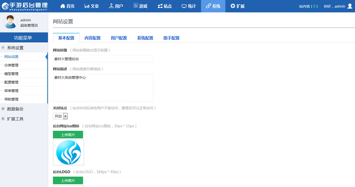Click the document icon beside 游戏
Screen dimensions: 355x187
(x=135, y=6)
